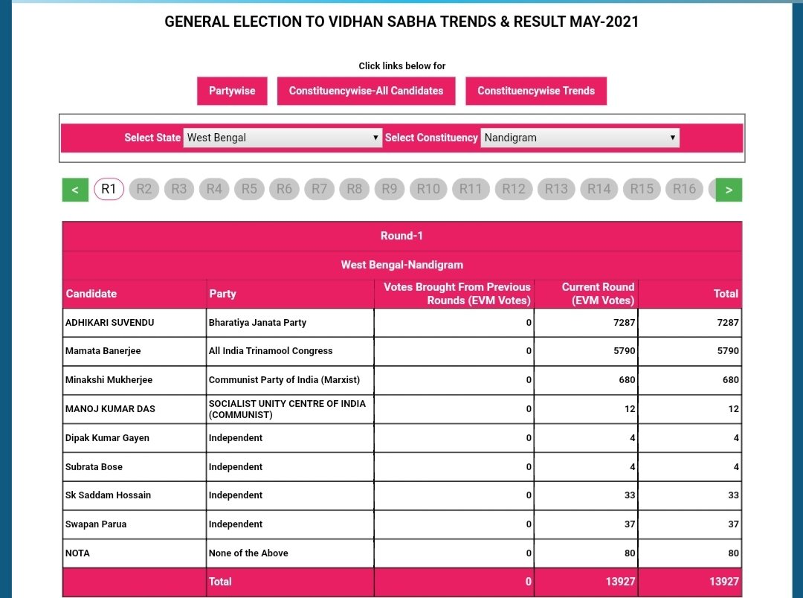Click the Round-1 table heading
This screenshot has height=598, width=803.
click(401, 236)
